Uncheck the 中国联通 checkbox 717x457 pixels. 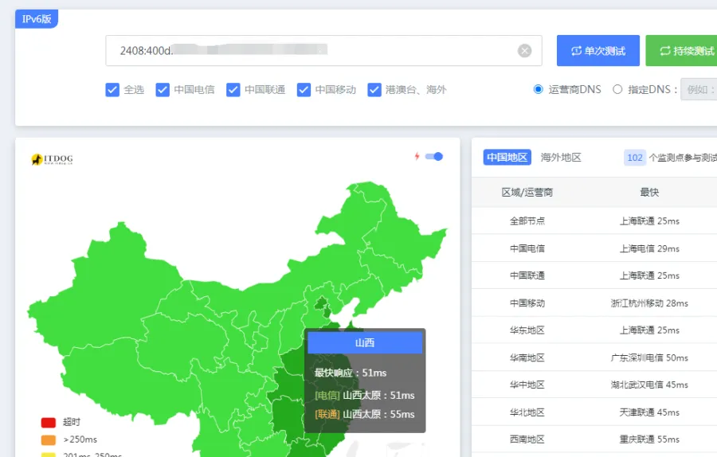click(x=233, y=90)
